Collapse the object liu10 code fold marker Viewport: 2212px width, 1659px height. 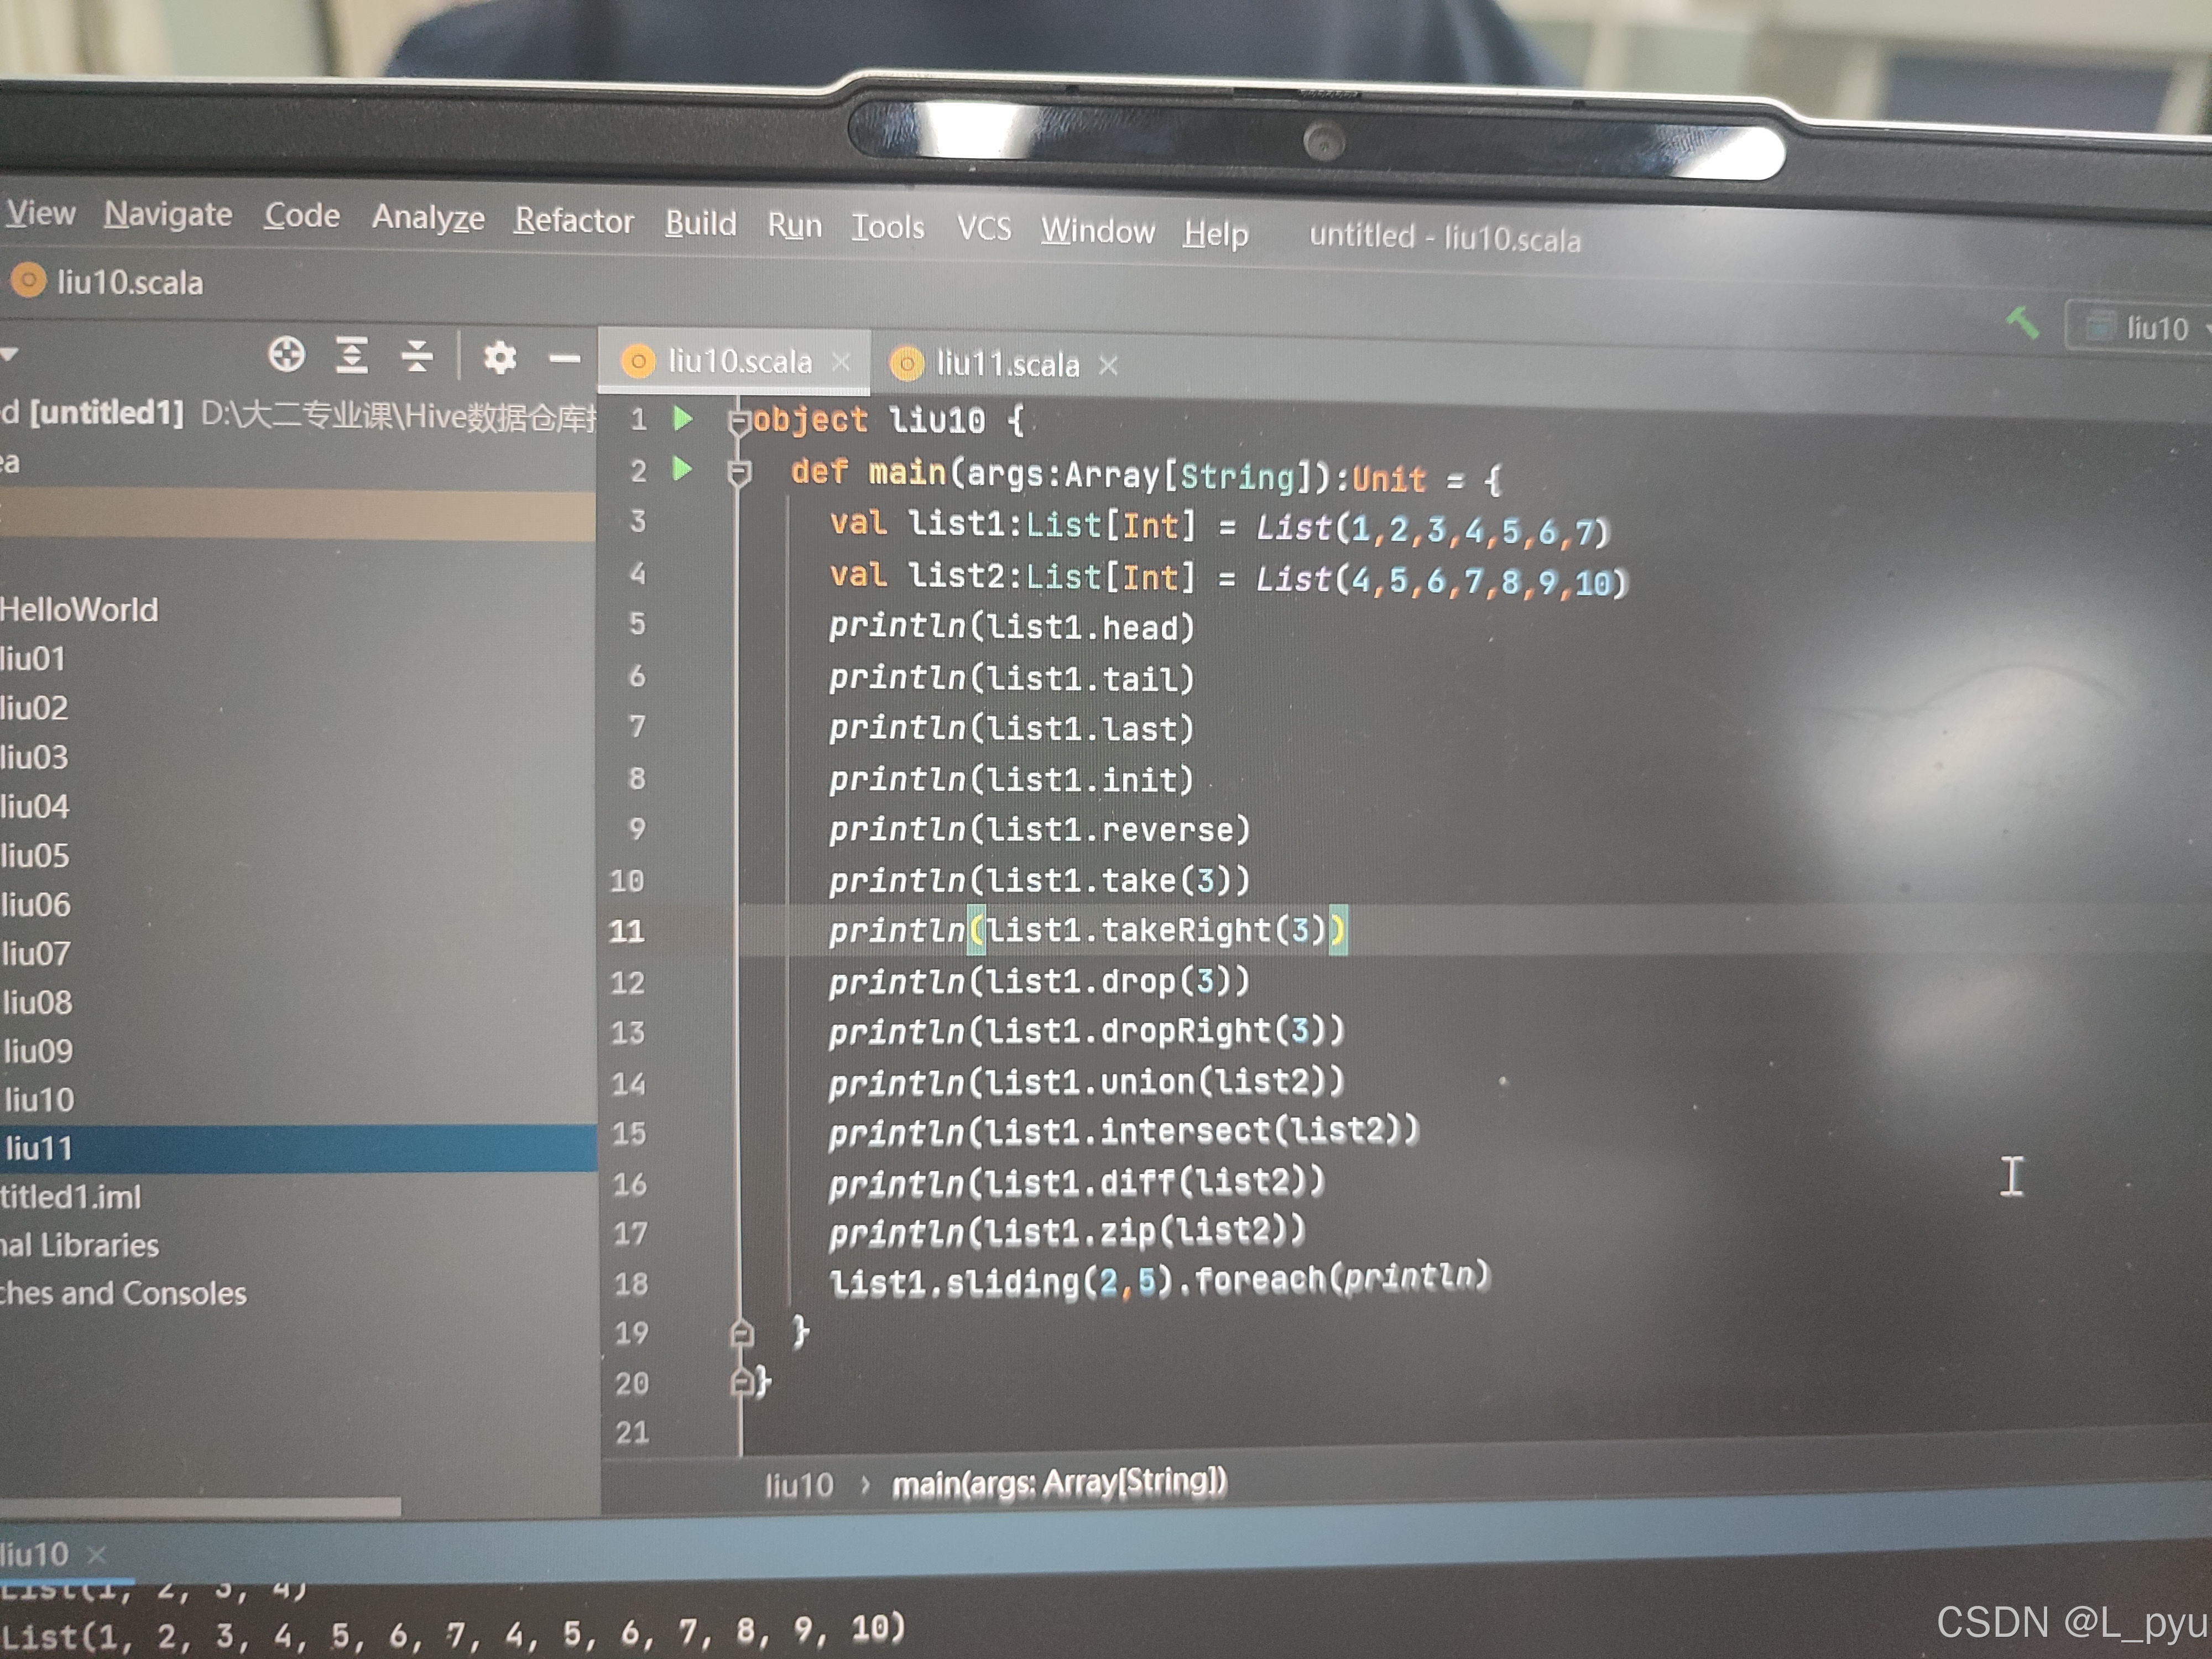(739, 422)
